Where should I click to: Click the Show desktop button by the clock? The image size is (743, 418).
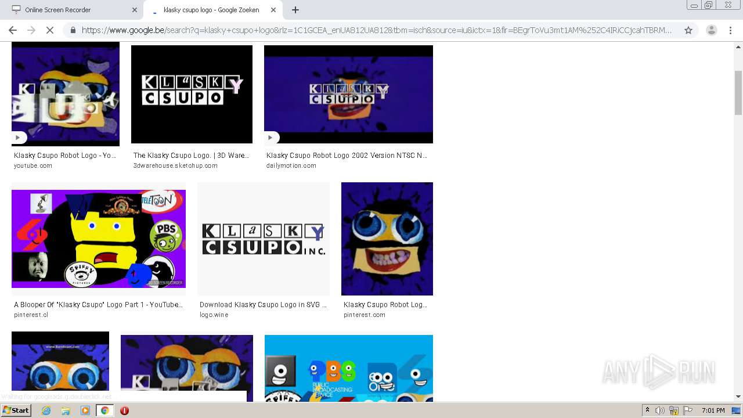(x=737, y=410)
